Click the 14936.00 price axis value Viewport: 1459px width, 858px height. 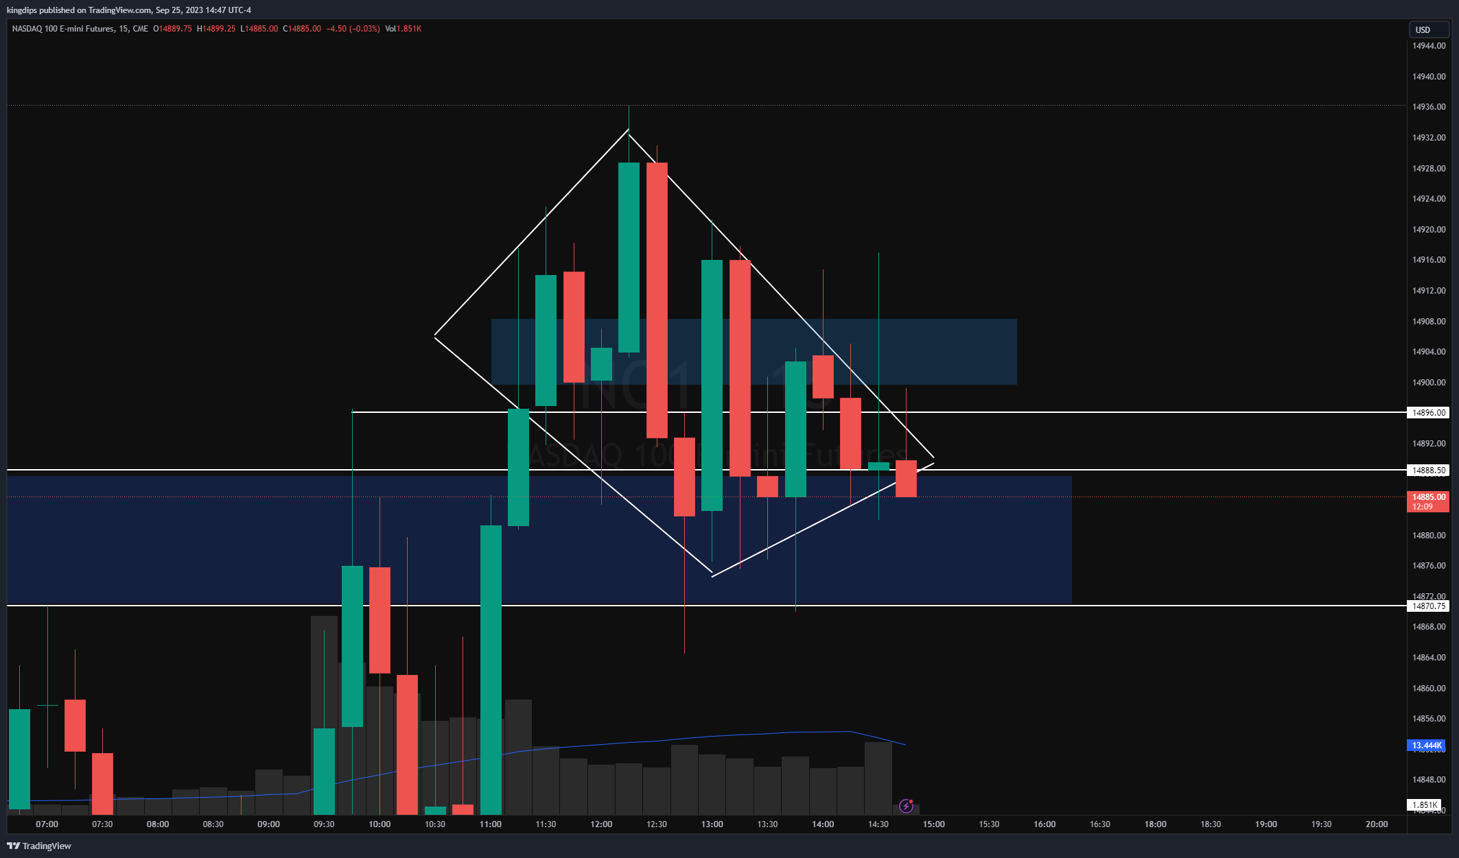tap(1429, 107)
